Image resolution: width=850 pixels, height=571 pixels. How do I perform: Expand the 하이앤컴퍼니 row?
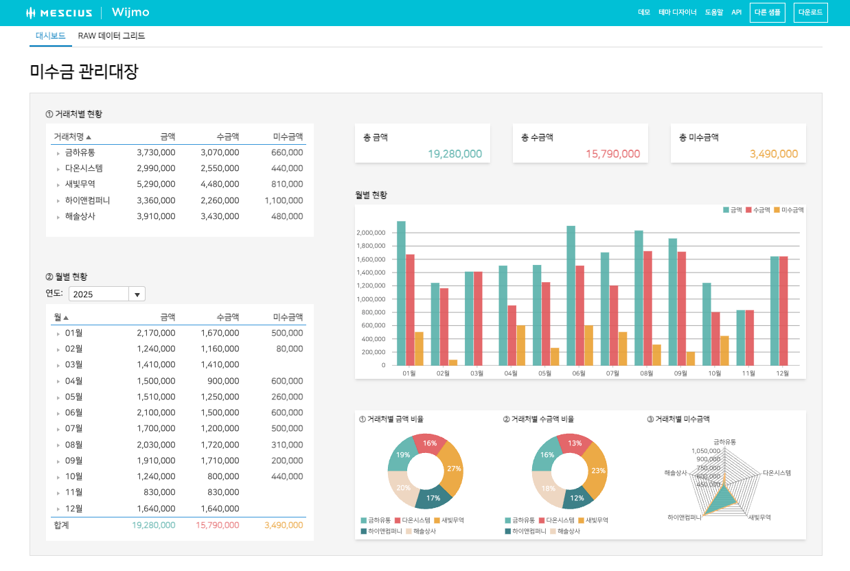pos(58,201)
